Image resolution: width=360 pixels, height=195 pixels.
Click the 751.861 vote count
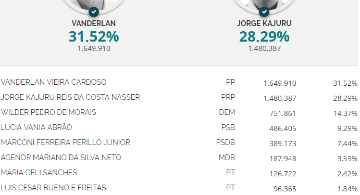pyautogui.click(x=282, y=113)
